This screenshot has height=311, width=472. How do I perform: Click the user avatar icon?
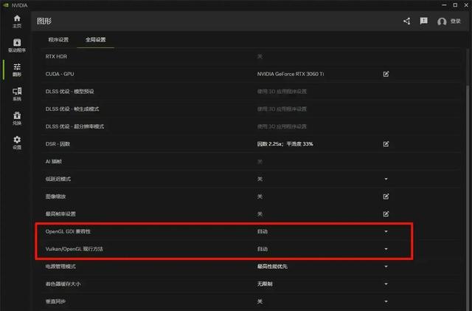[442, 21]
